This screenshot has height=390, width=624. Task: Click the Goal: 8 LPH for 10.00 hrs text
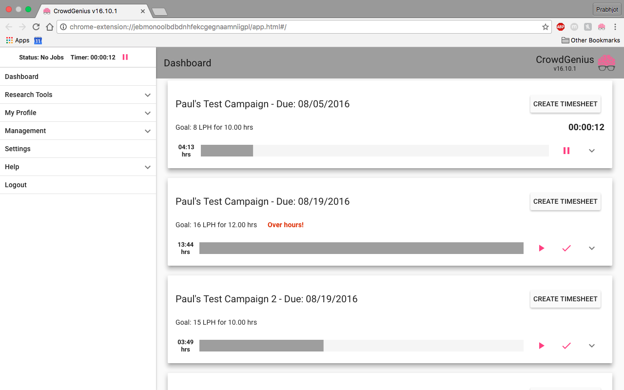pyautogui.click(x=214, y=127)
